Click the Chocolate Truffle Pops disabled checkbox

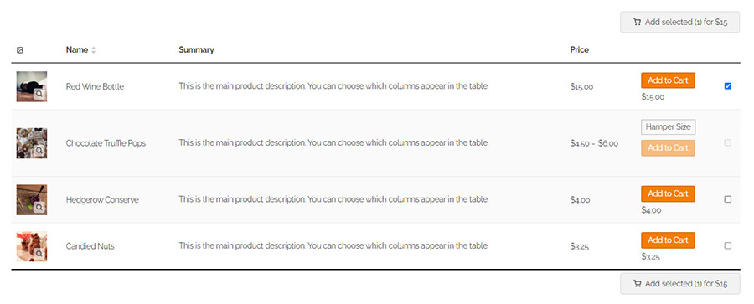727,143
